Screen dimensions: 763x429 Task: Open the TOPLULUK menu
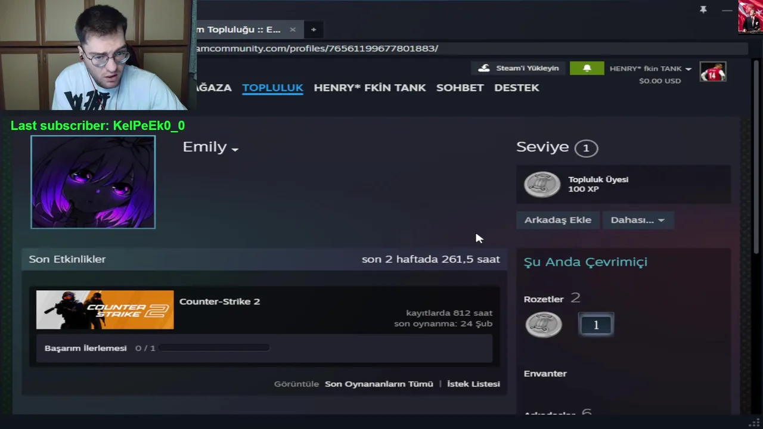click(272, 88)
